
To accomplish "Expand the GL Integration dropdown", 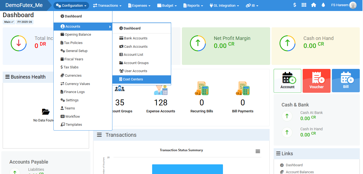I will point(224,5).
